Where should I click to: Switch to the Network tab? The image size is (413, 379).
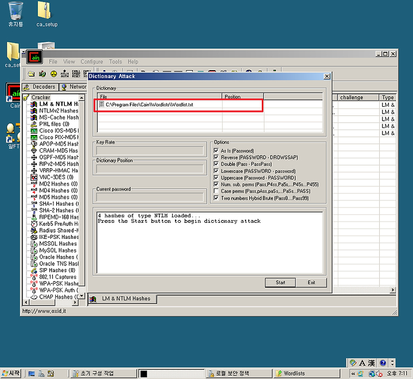point(73,87)
